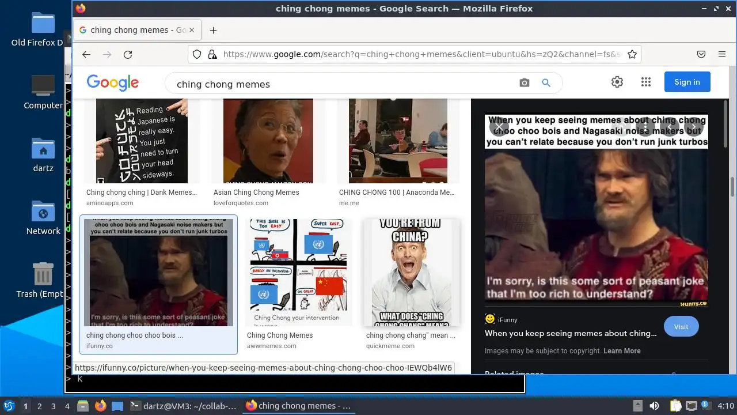Switch to workspace 3
Image resolution: width=737 pixels, height=415 pixels.
click(x=53, y=406)
